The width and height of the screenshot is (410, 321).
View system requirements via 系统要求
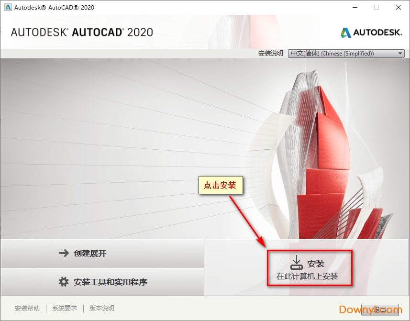(64, 309)
